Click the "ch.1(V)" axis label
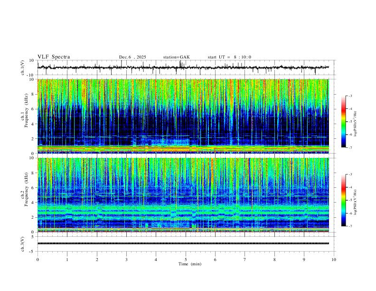This screenshot has height=291, width=376. click(23, 68)
